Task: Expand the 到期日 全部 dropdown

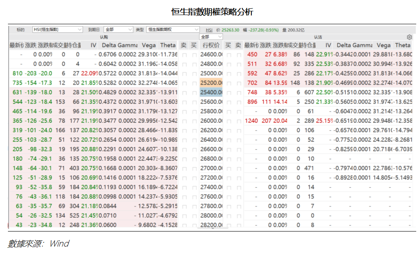Action: tap(118, 29)
